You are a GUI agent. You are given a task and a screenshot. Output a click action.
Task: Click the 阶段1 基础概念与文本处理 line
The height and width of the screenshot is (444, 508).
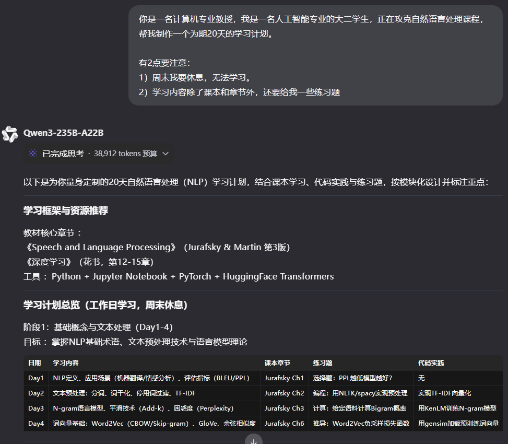click(x=98, y=328)
